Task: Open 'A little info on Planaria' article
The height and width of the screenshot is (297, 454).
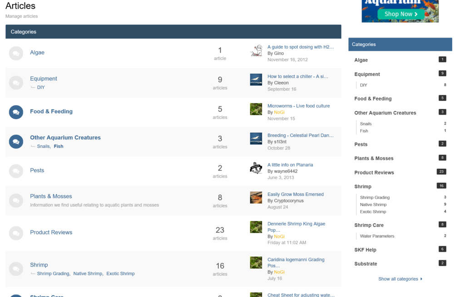Action: click(x=290, y=165)
